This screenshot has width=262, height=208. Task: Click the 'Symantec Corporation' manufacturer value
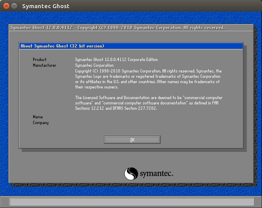94,66
